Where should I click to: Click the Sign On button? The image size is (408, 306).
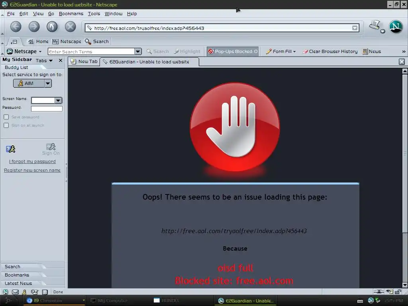[x=51, y=149]
